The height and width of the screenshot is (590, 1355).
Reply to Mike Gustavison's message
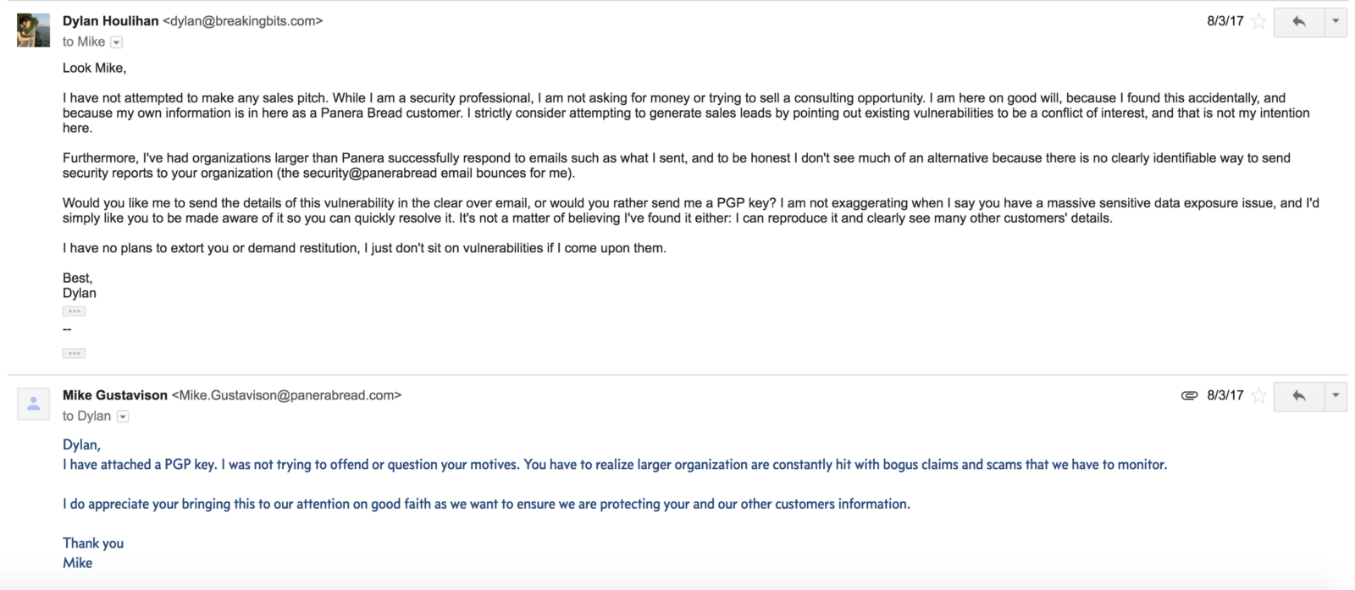click(1299, 395)
